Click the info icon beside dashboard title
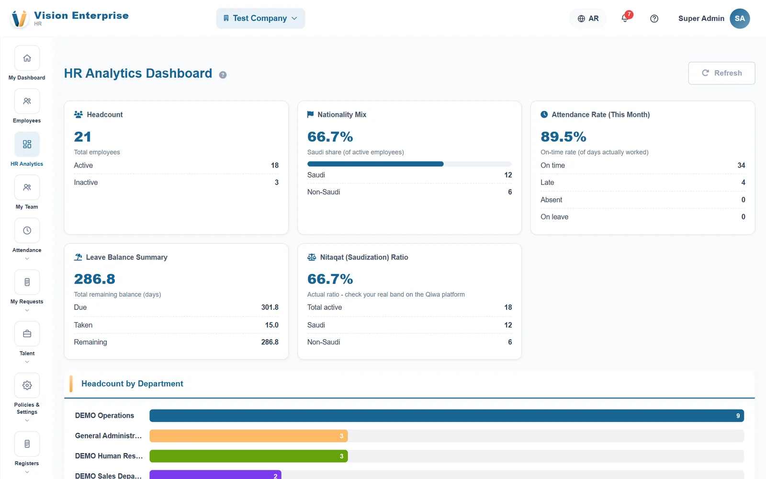The image size is (766, 479). click(223, 75)
